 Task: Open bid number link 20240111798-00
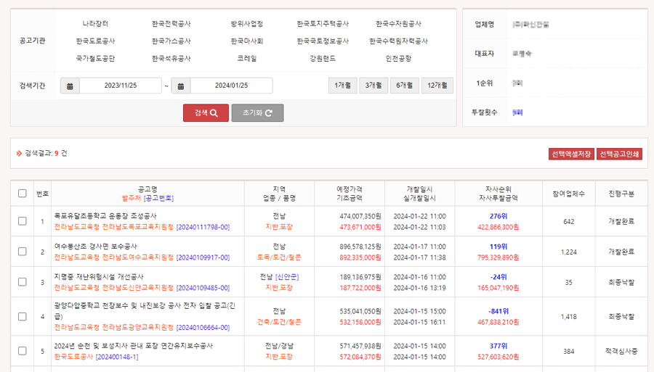pyautogui.click(x=203, y=227)
